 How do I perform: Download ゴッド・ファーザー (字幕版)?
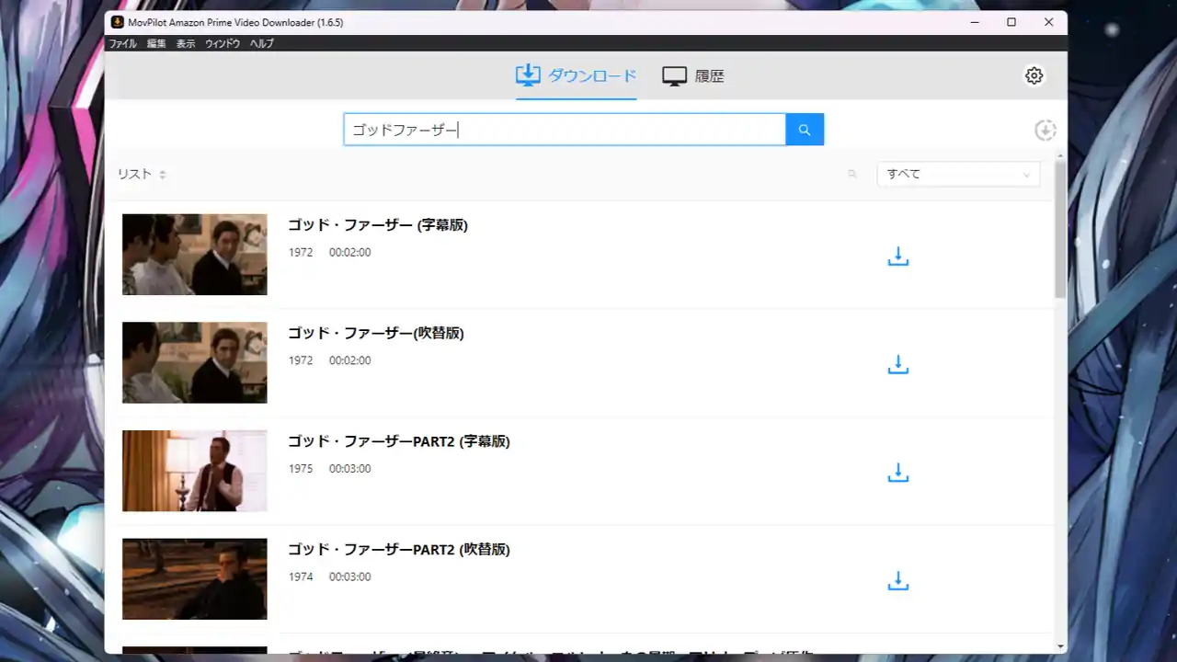tap(898, 257)
